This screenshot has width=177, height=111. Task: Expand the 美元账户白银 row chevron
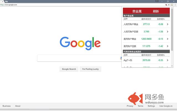click(x=168, y=46)
